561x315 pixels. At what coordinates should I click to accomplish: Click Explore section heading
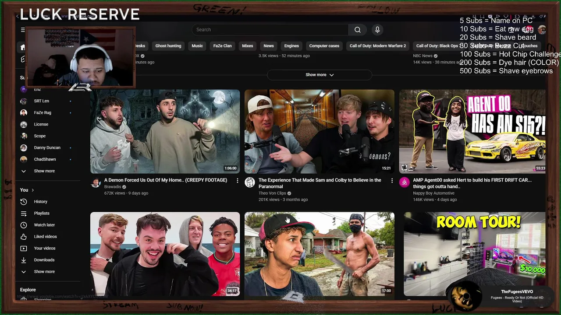pyautogui.click(x=28, y=290)
